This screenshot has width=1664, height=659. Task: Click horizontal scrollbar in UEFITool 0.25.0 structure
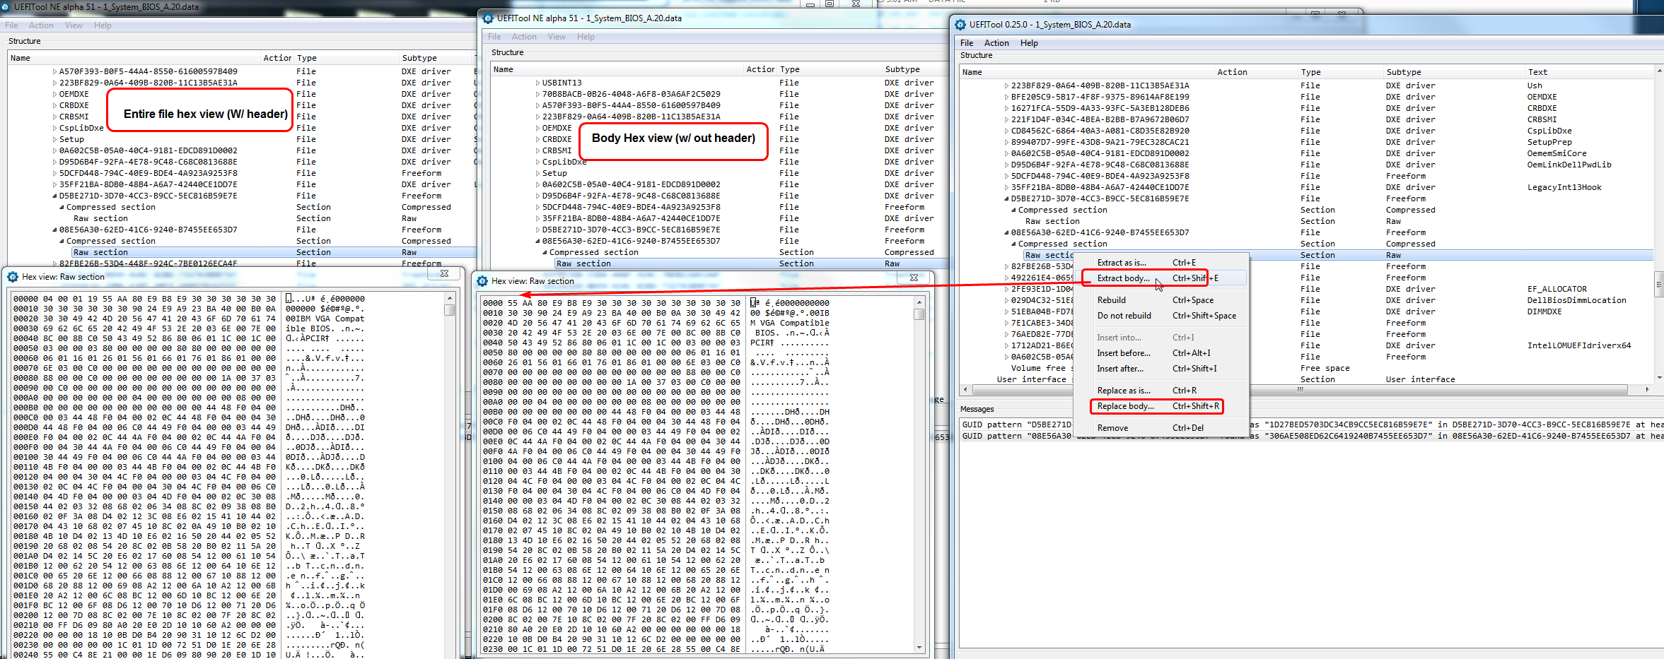[x=1300, y=389]
